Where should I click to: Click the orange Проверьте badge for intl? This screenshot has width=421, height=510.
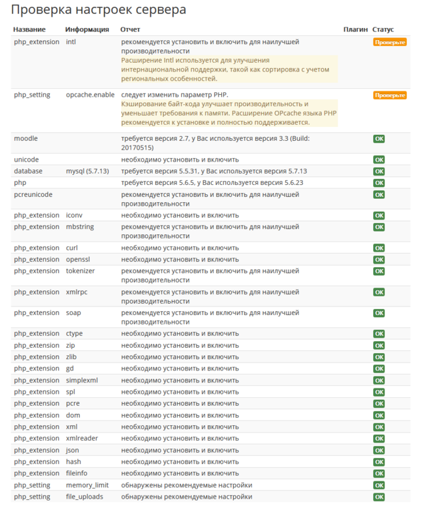pyautogui.click(x=390, y=42)
